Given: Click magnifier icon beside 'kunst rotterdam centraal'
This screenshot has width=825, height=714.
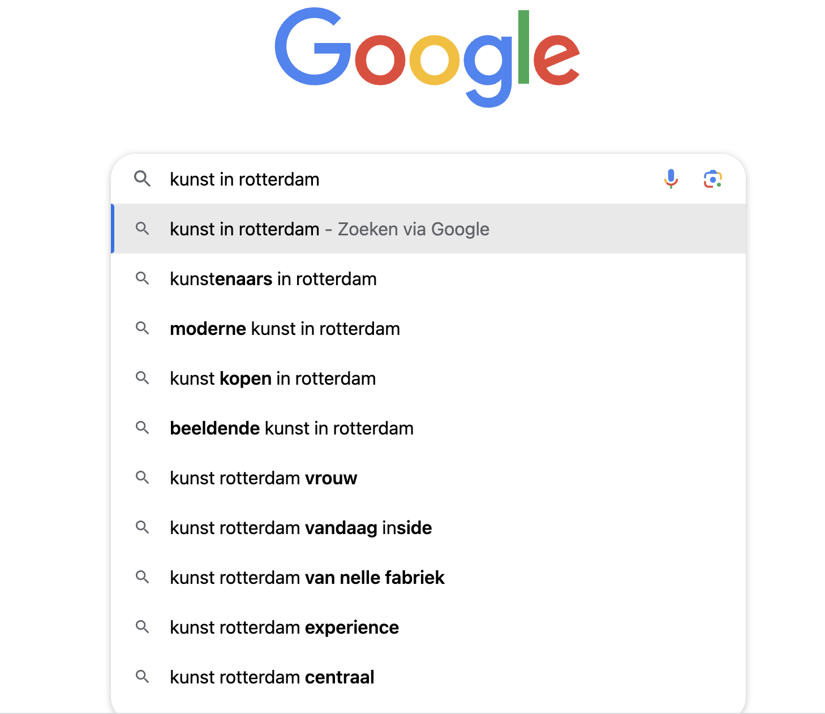Looking at the screenshot, I should coord(142,677).
